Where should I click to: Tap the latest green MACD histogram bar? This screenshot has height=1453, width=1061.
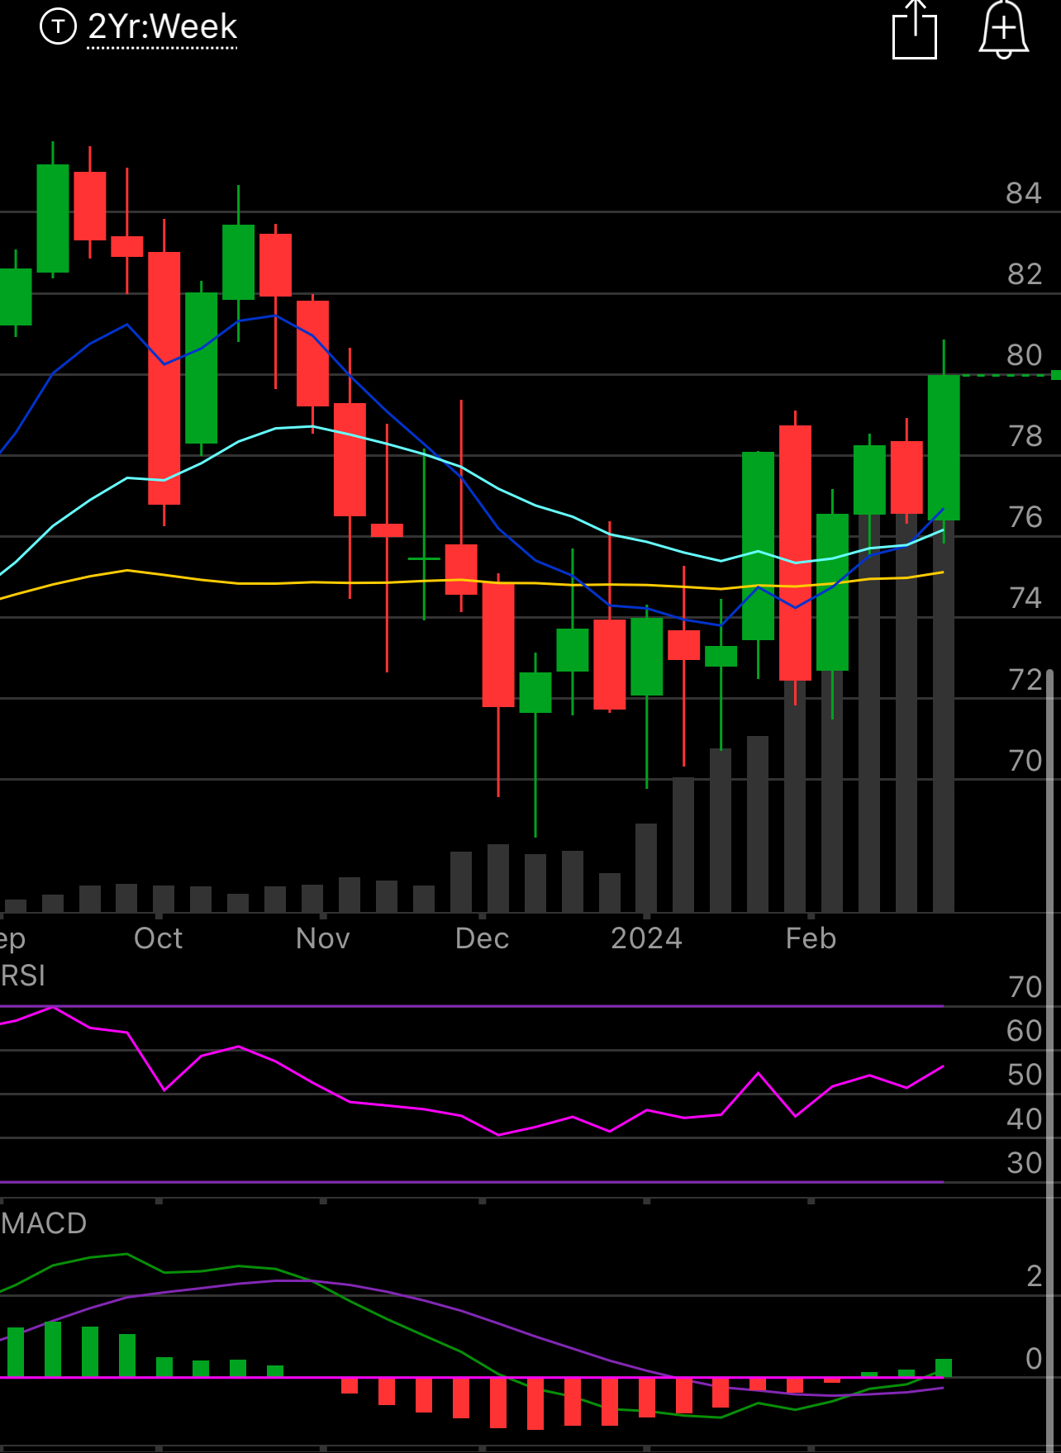(944, 1368)
